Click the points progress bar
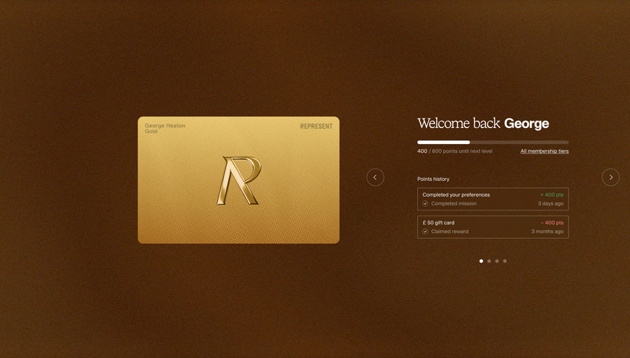Image resolution: width=630 pixels, height=358 pixels. tap(493, 142)
